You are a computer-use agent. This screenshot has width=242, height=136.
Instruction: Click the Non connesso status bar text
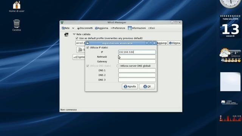click(68, 110)
